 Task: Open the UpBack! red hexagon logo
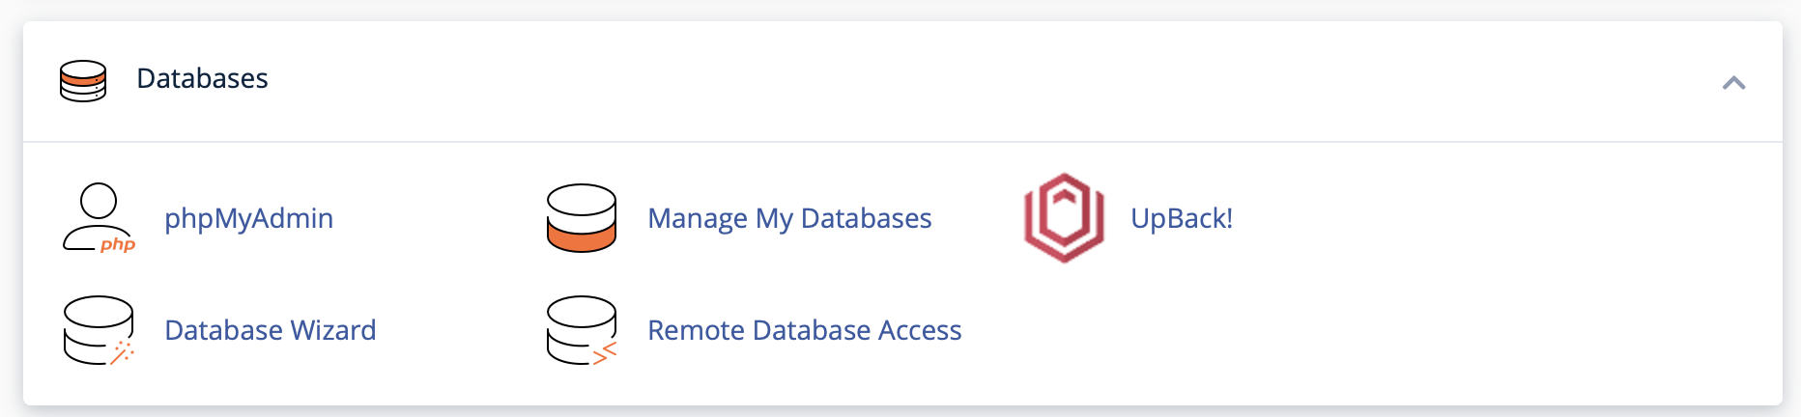[x=1064, y=218]
